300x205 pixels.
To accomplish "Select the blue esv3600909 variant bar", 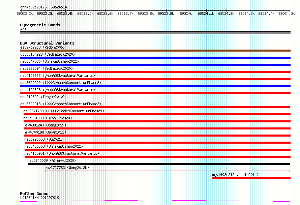I will (x=155, y=86).
